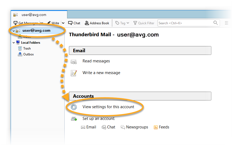Click the Write button

pyautogui.click(x=53, y=23)
